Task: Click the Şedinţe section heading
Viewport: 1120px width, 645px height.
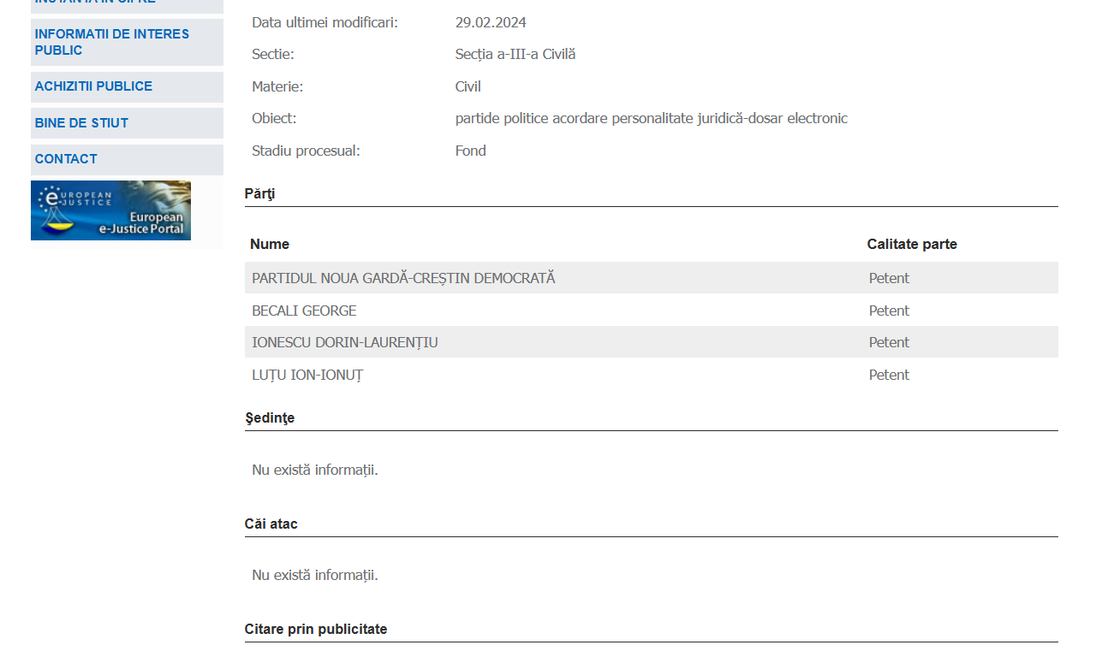Action: [270, 418]
